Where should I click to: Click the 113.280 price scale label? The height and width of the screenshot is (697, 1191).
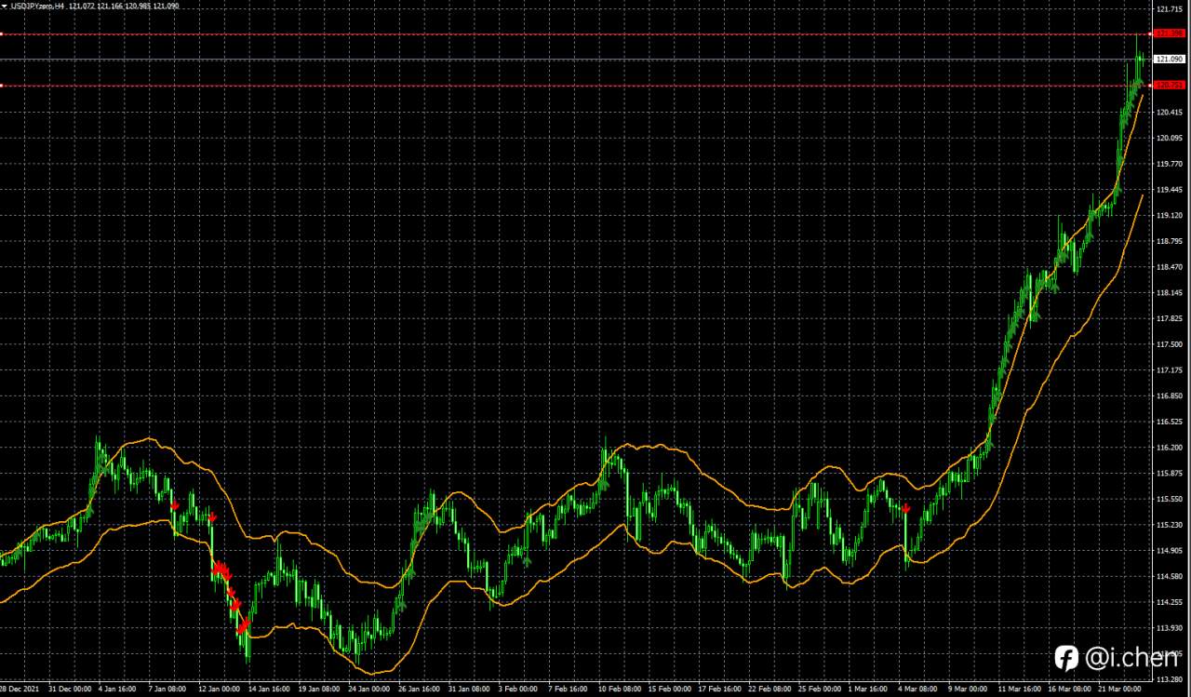(1169, 679)
